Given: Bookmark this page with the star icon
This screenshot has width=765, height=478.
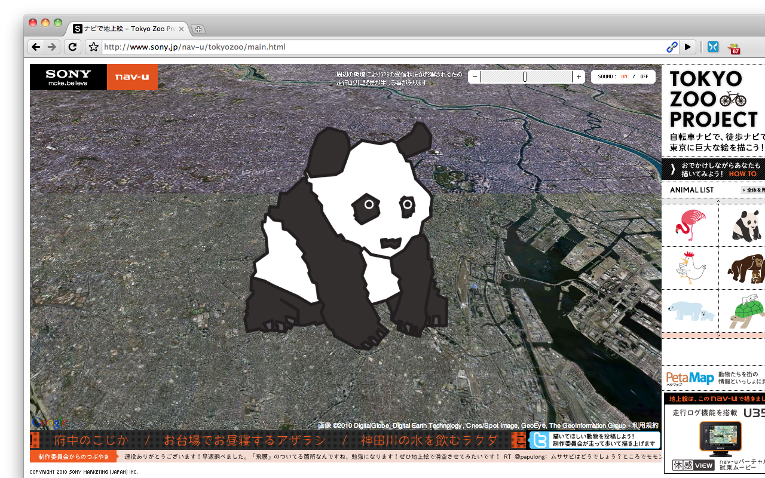Looking at the screenshot, I should click(x=93, y=47).
